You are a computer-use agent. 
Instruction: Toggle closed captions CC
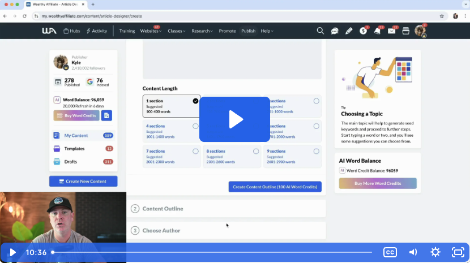point(390,252)
